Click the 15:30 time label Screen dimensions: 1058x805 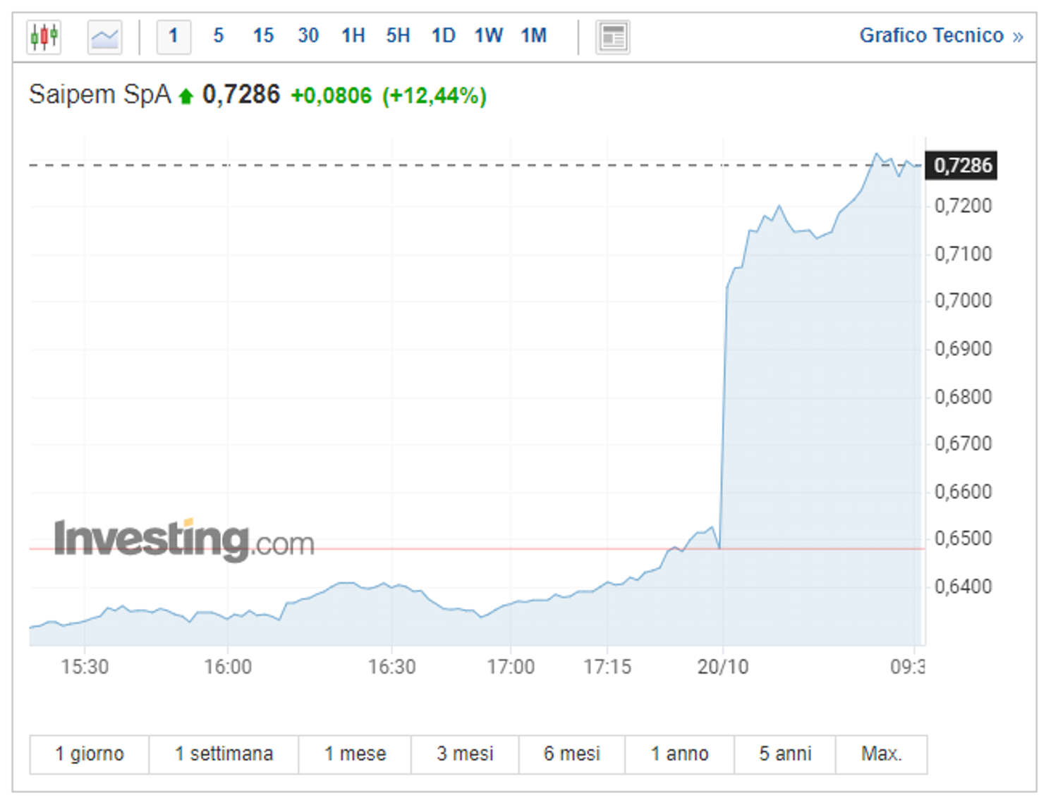(x=85, y=667)
